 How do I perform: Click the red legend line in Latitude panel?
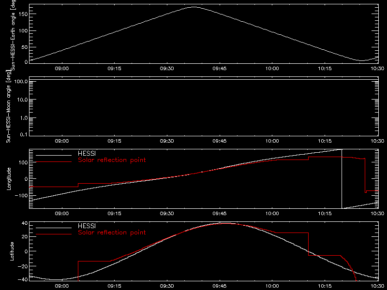point(54,234)
